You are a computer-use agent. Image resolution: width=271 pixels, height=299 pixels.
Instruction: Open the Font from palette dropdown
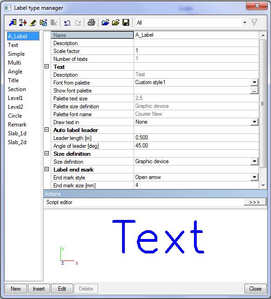tap(254, 82)
